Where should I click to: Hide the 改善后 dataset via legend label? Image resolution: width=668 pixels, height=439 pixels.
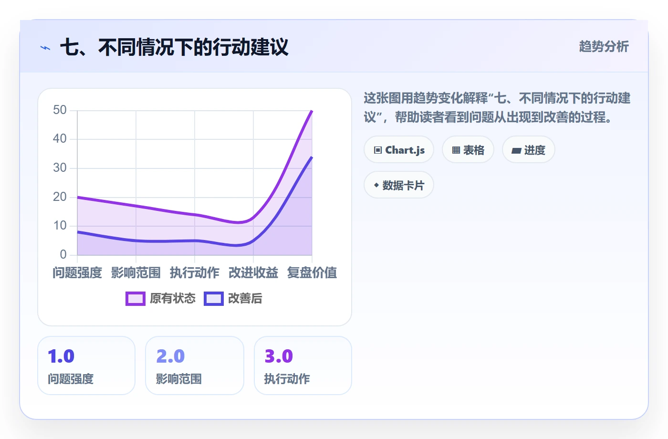[x=245, y=299]
